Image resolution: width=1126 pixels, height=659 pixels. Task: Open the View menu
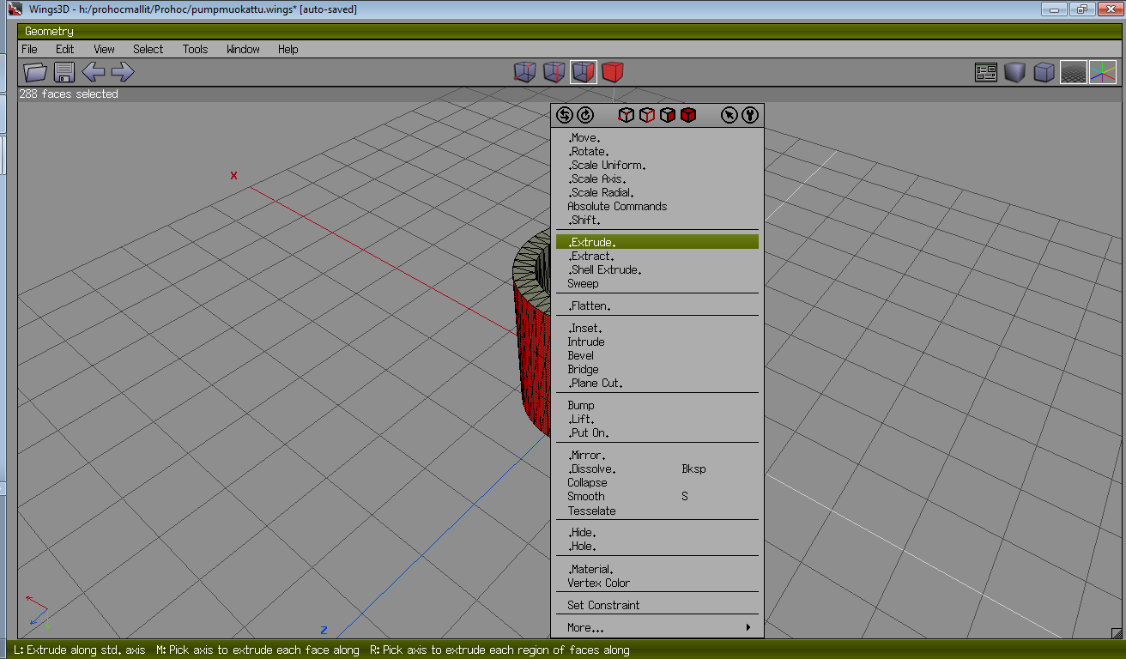pos(104,49)
